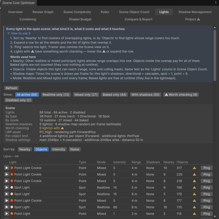
Task: Switch to the Overview tab
Action: [15, 12]
